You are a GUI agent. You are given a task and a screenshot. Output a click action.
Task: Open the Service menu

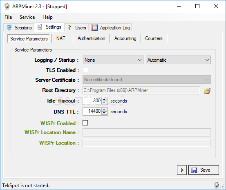(x=27, y=17)
